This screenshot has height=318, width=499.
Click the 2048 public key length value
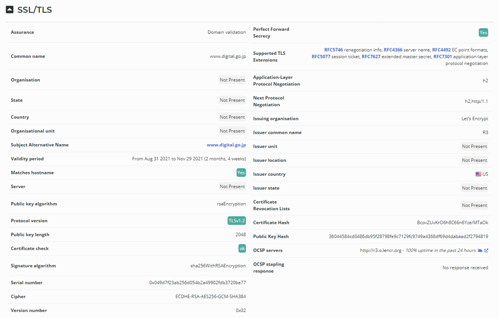click(x=241, y=235)
